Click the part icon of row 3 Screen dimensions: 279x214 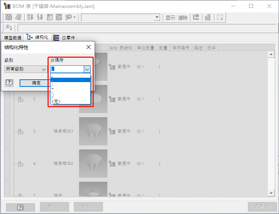pyautogui.click(x=21, y=132)
